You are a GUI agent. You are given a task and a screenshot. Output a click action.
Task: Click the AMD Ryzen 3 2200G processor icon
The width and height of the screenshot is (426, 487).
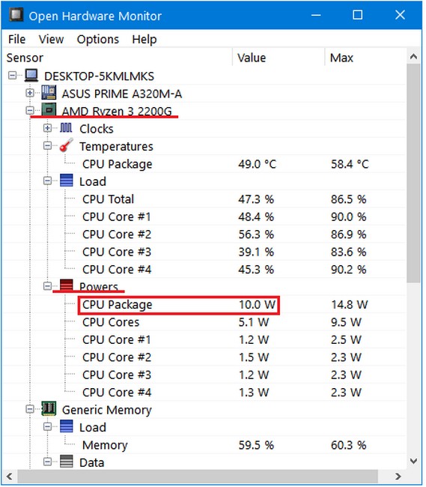pyautogui.click(x=49, y=110)
